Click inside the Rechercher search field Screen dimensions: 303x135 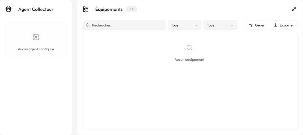click(124, 25)
